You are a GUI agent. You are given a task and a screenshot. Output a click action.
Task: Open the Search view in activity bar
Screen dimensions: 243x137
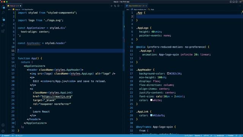(3, 13)
